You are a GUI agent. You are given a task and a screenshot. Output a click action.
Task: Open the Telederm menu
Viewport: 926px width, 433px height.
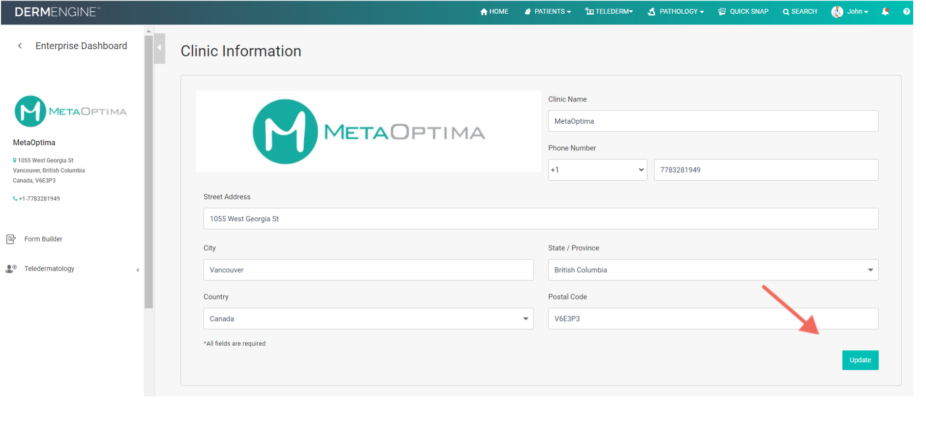point(608,11)
